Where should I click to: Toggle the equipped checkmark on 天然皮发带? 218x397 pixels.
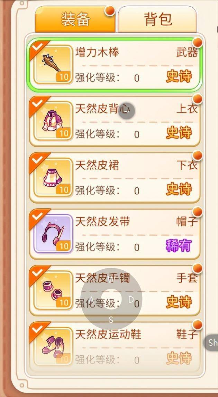37,217
